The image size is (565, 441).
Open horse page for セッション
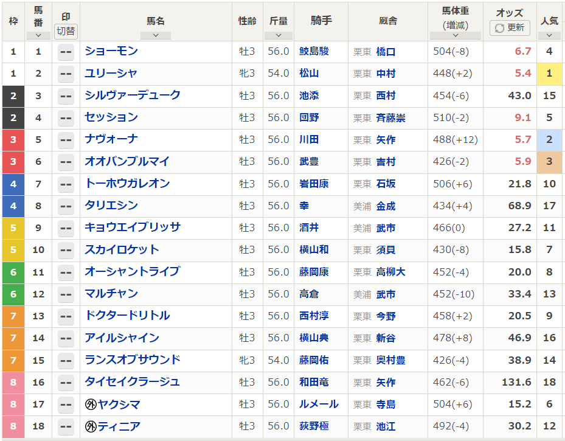111,117
